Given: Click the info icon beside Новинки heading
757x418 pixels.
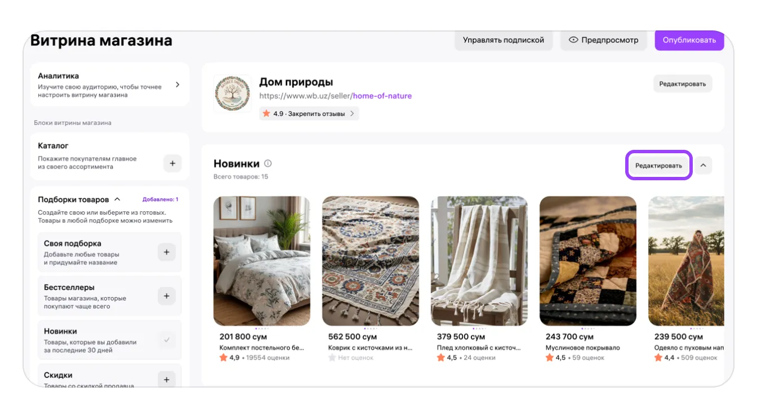Looking at the screenshot, I should [x=268, y=164].
